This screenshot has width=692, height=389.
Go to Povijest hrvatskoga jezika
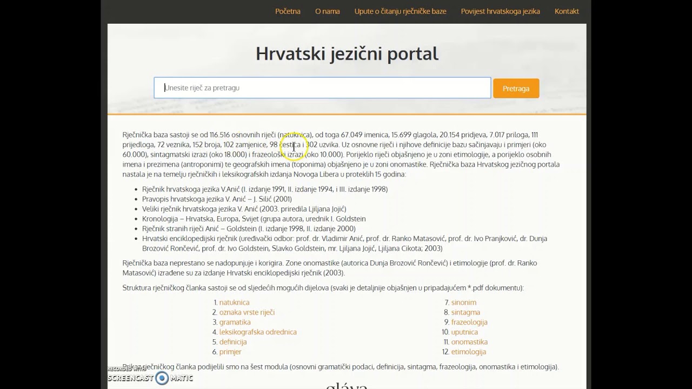click(501, 11)
